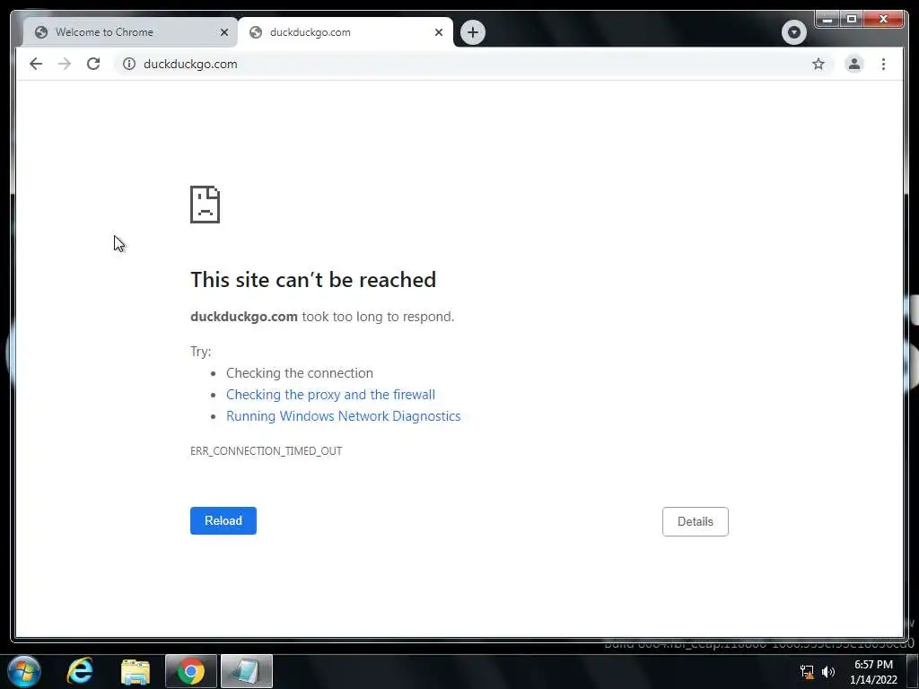Open the volume speaker tray icon
This screenshot has height=689, width=919.
[x=828, y=672]
